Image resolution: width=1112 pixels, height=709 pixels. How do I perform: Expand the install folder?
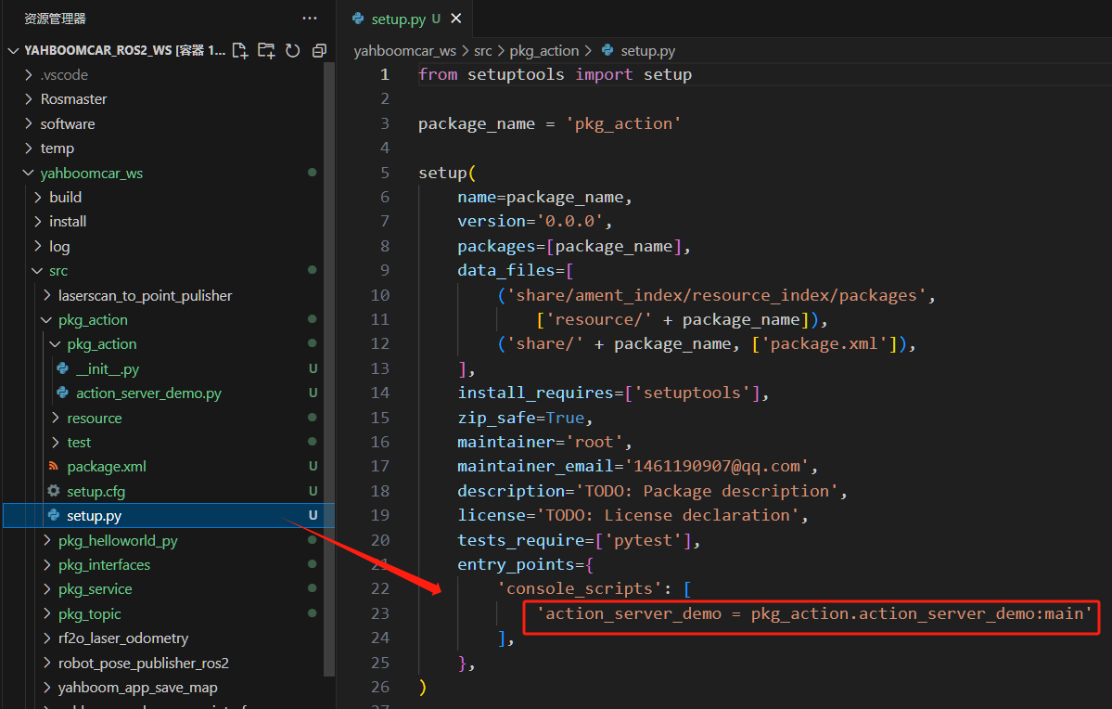point(38,222)
